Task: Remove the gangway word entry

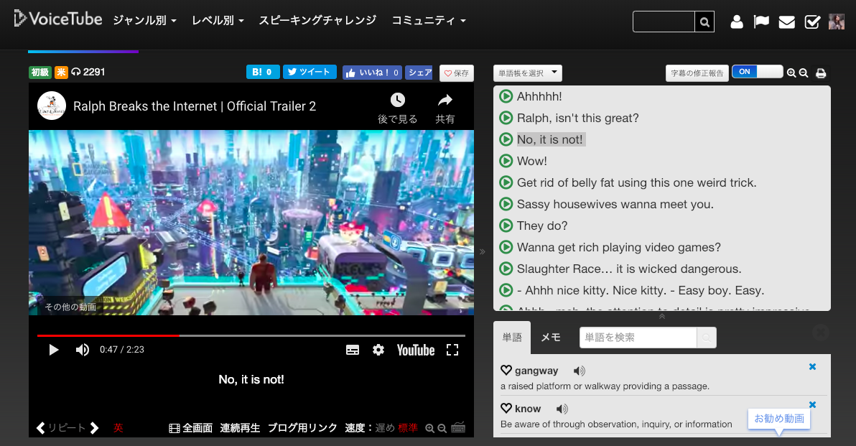Action: click(812, 367)
